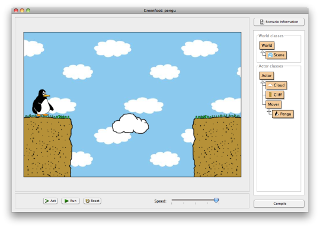Select the Actor class box

click(266, 76)
